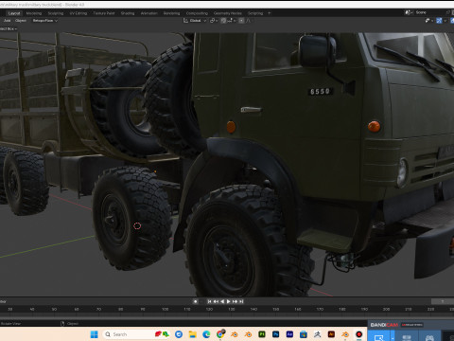Image resolution: width=454 pixels, height=341 pixels.
Task: Jump to timeline start frame
Action: click(209, 301)
